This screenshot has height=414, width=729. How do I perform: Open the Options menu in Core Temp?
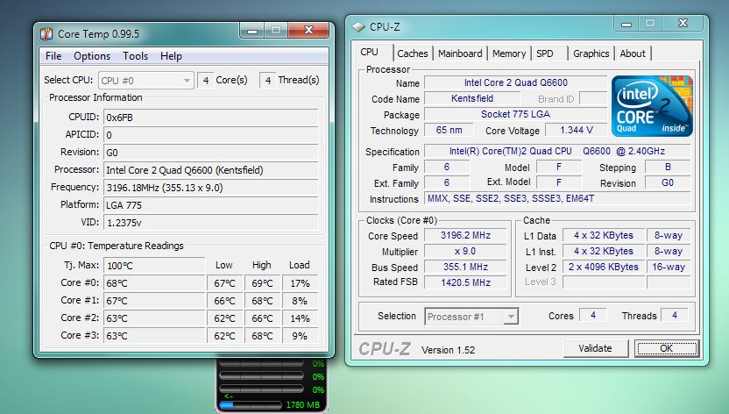coord(92,56)
